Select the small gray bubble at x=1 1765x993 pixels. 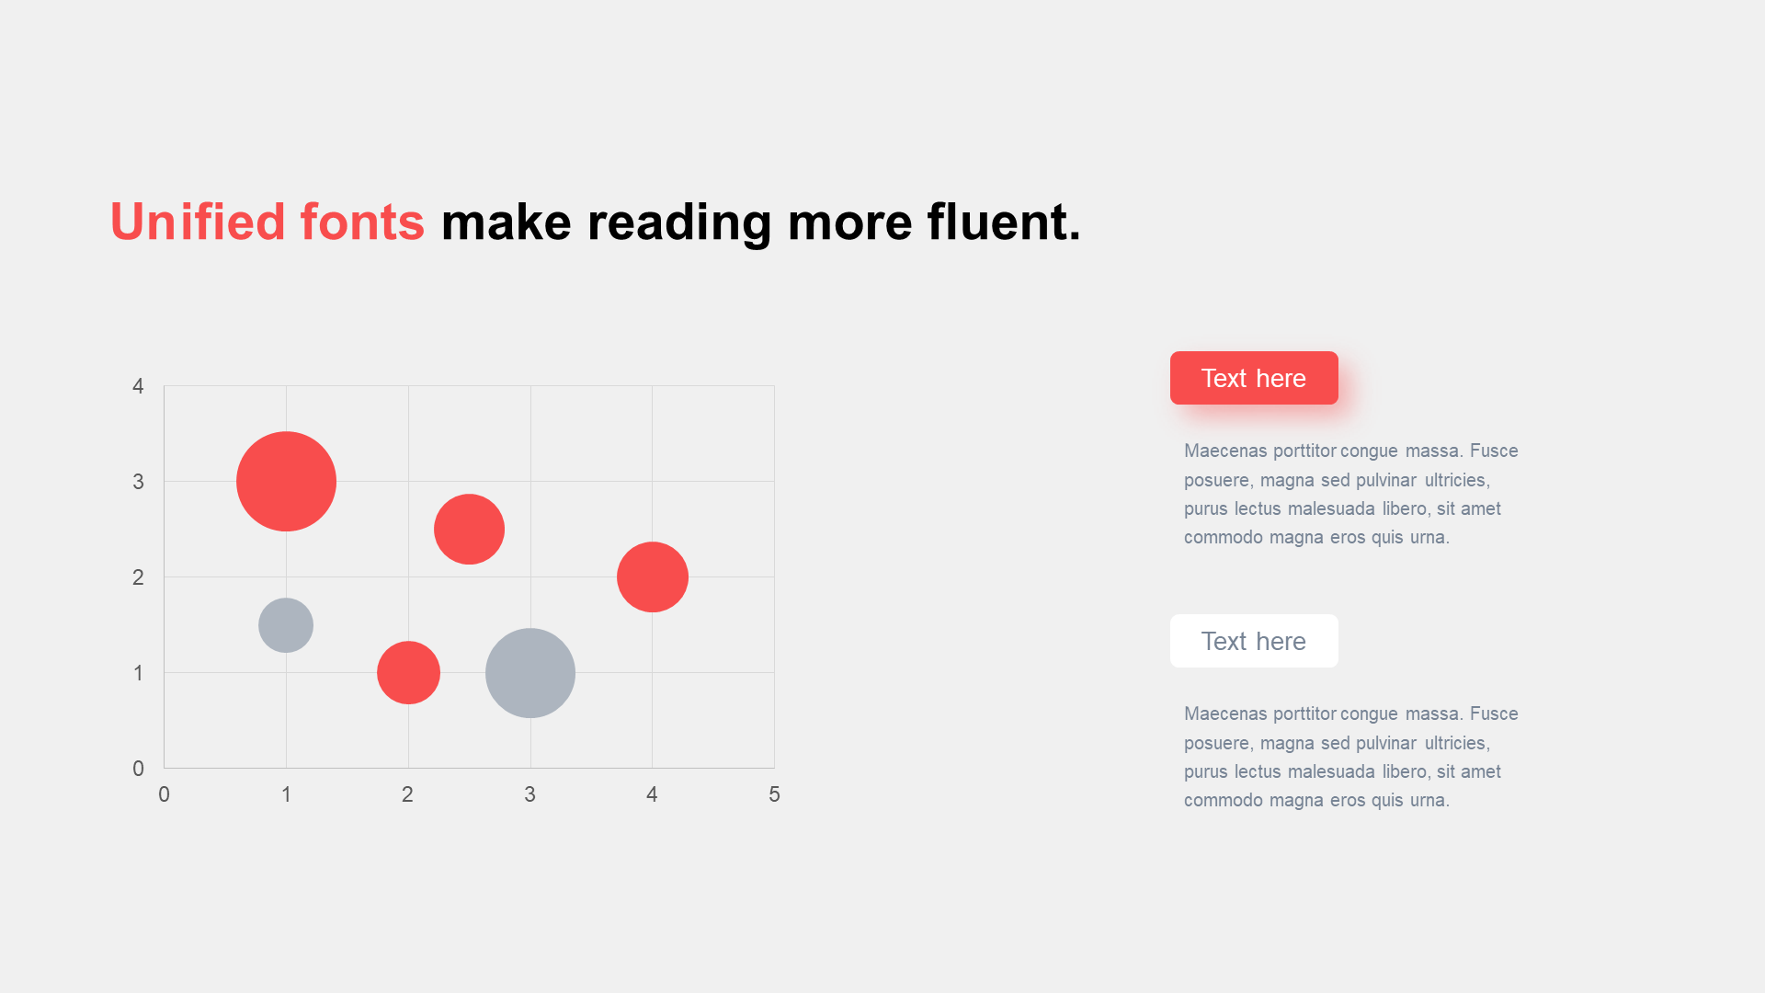pos(286,625)
